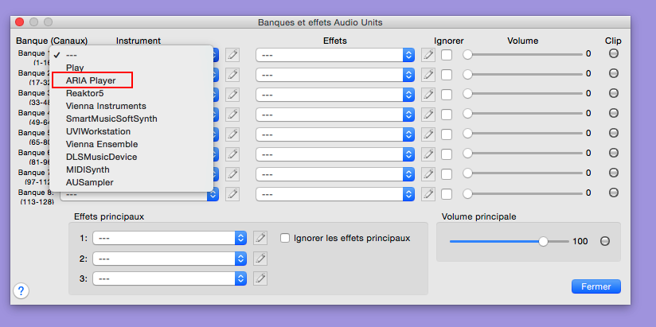Click the Fermer button

595,286
